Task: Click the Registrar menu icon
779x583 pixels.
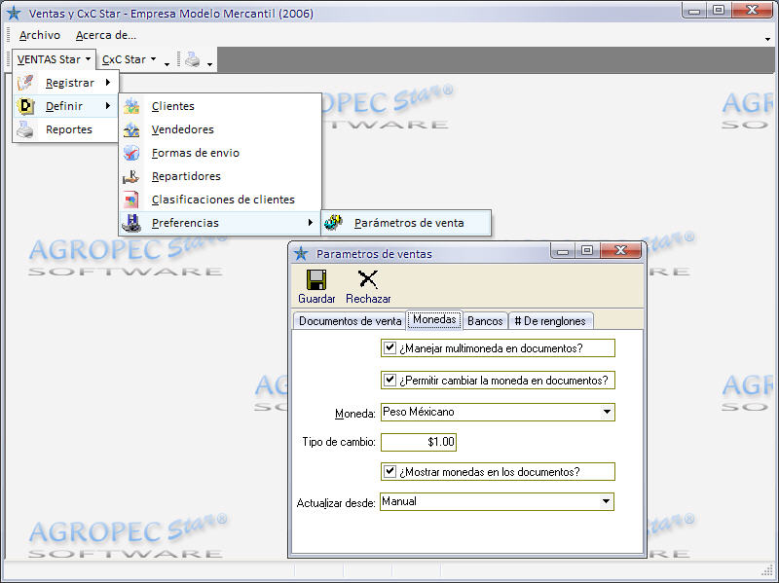Action: (25, 83)
